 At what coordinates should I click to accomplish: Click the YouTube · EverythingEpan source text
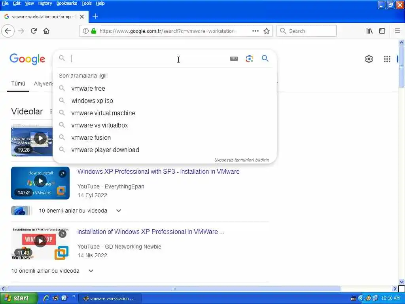coord(111,187)
